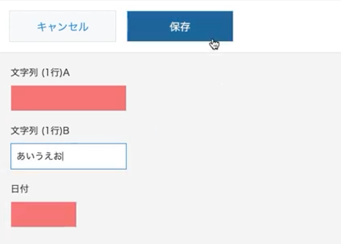
Task: Place cursor after あいうえお in field B
Action: coord(63,156)
